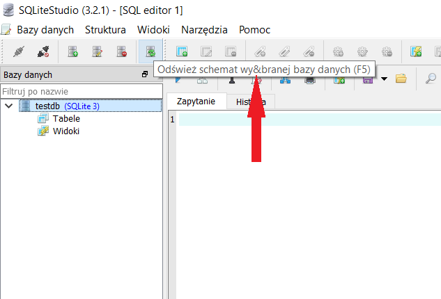This screenshot has height=299, width=441.
Task: Click the delete index icon with minus
Action: coord(309,51)
